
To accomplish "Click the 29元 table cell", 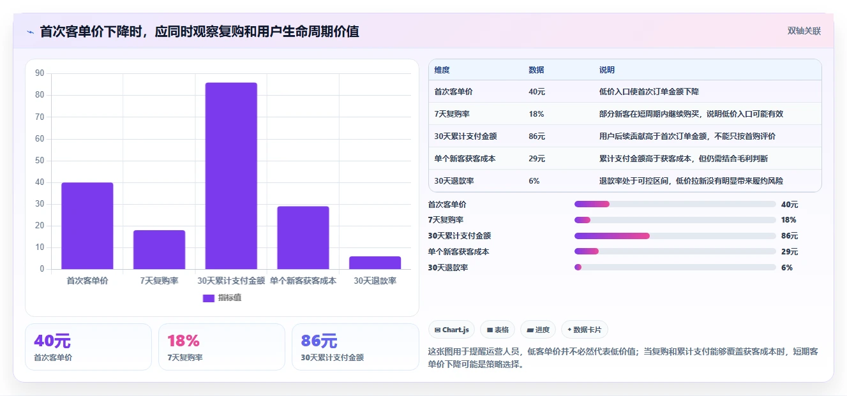I will tap(537, 159).
